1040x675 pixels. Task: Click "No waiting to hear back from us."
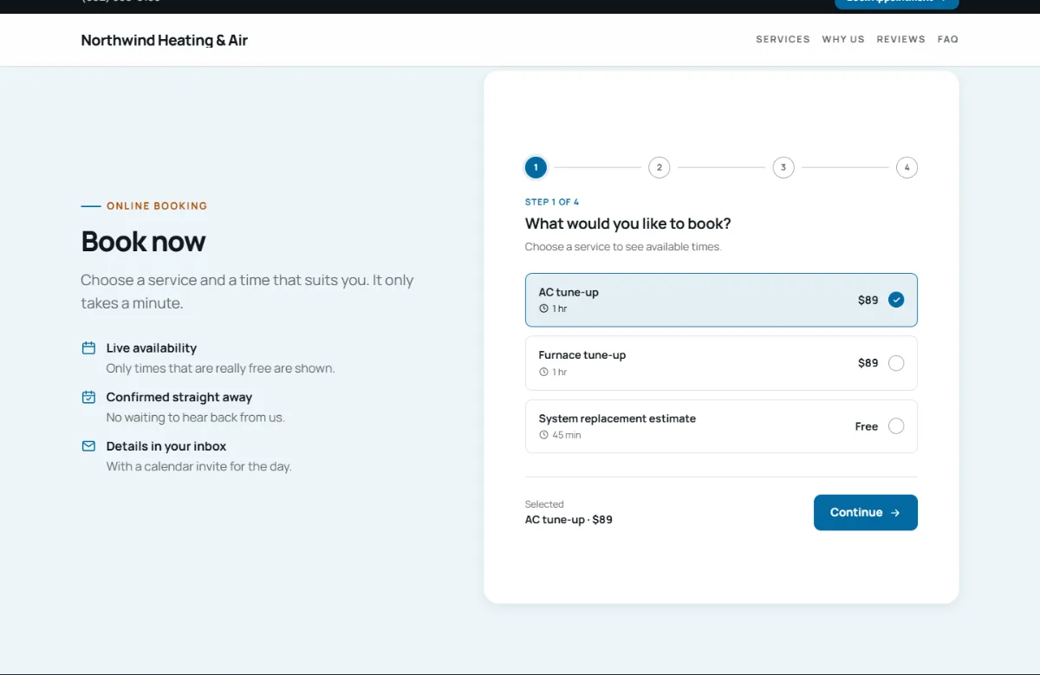pos(196,418)
